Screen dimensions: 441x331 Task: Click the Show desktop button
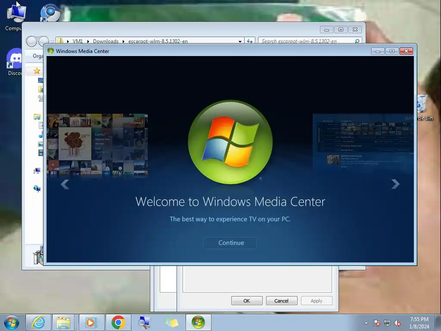tap(438, 322)
